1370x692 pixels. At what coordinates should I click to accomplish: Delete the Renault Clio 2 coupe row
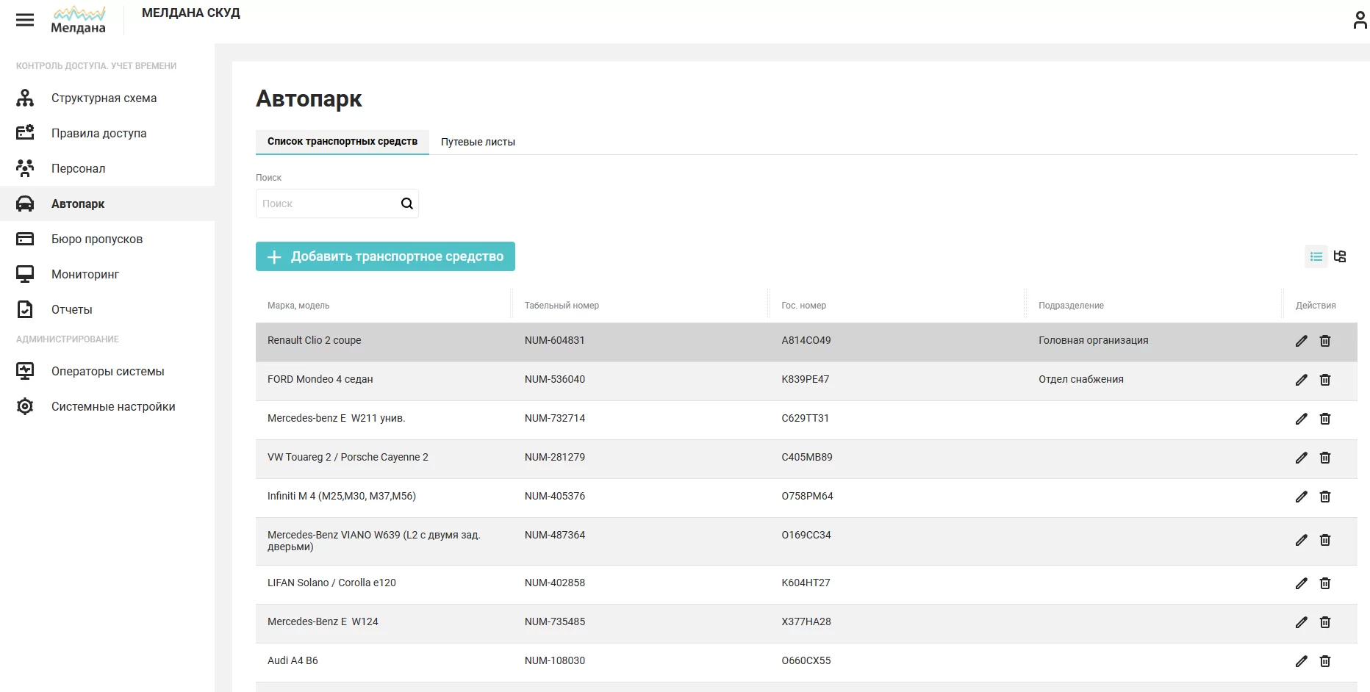[1325, 341]
